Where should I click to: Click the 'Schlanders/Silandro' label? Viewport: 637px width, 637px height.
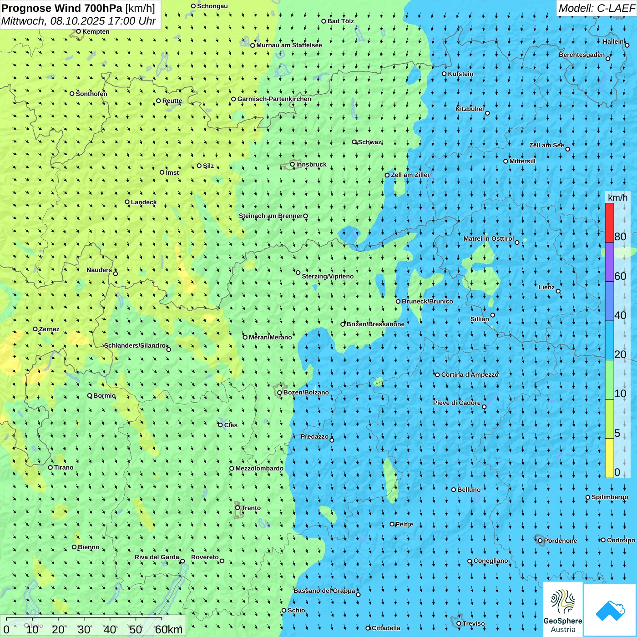pos(135,345)
